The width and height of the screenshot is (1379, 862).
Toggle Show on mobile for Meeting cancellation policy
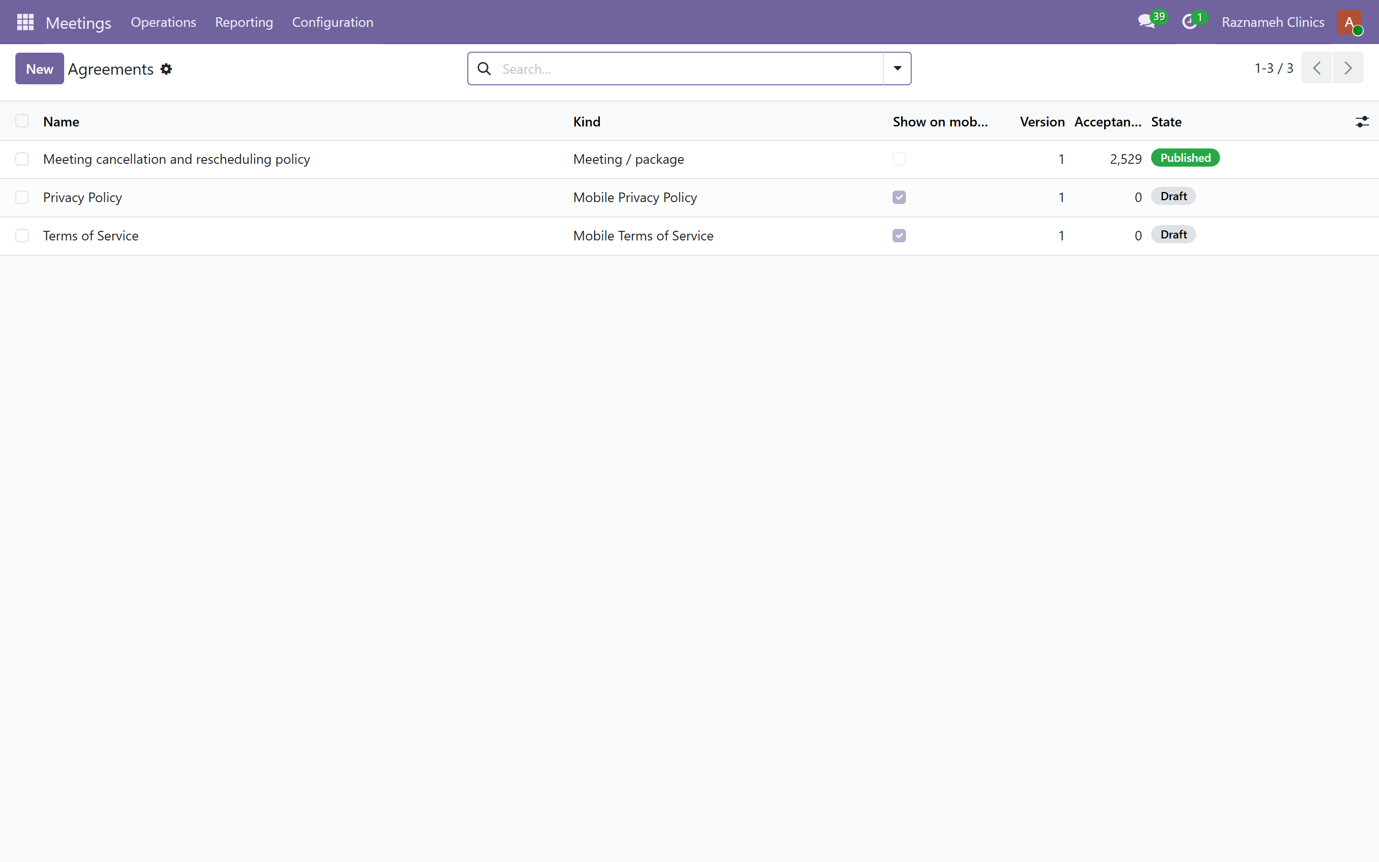899,159
